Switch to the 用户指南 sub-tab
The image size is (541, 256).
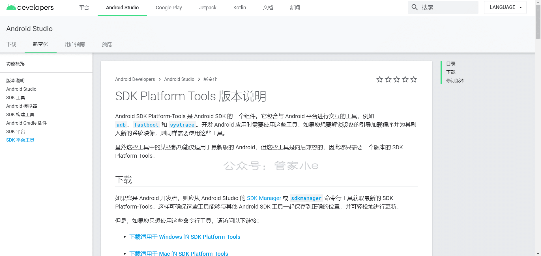[75, 44]
